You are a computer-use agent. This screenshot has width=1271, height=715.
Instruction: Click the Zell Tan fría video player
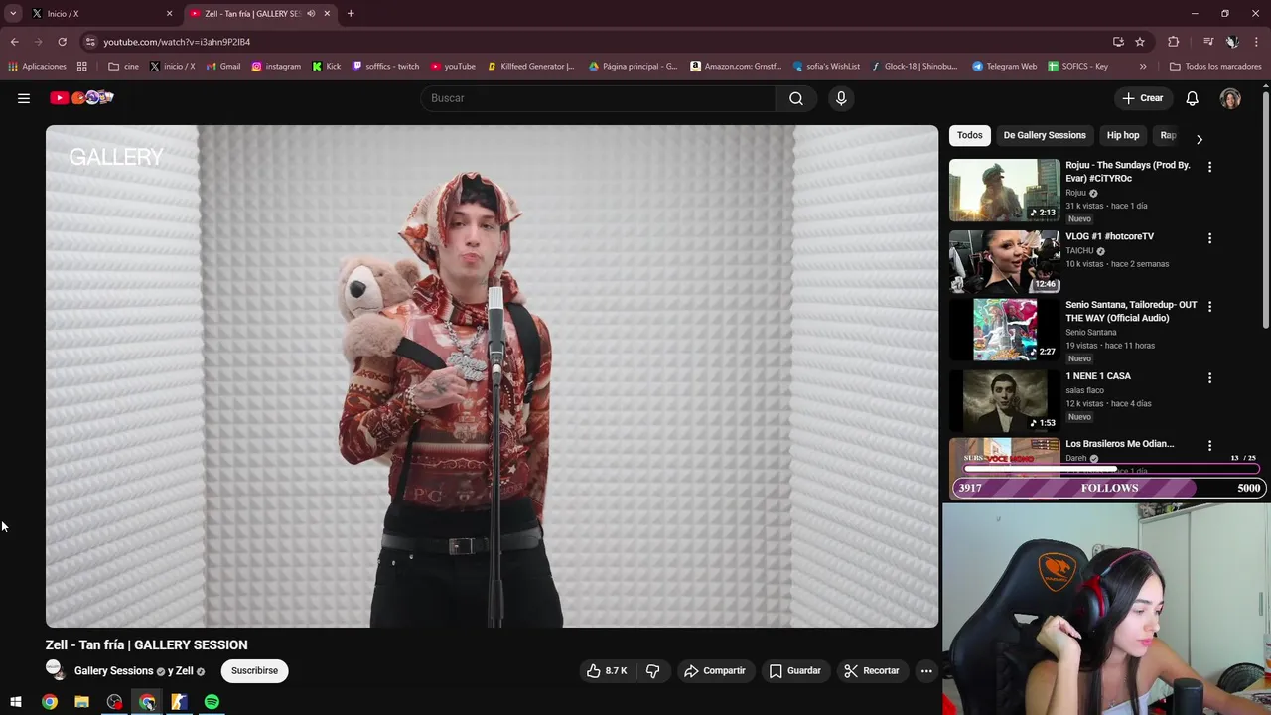(x=492, y=376)
